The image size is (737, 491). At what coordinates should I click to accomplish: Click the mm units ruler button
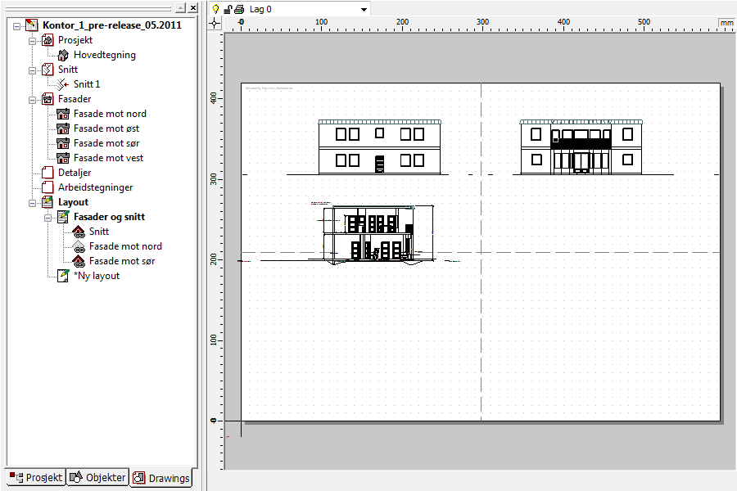(x=726, y=23)
